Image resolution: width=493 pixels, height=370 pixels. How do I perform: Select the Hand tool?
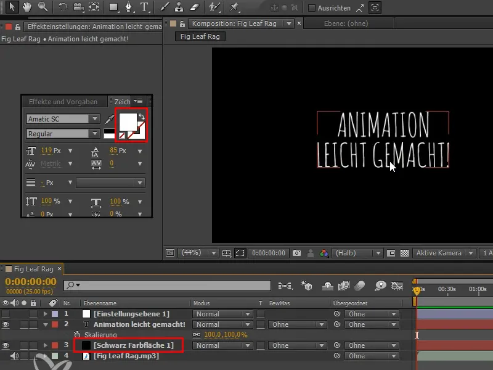28,8
